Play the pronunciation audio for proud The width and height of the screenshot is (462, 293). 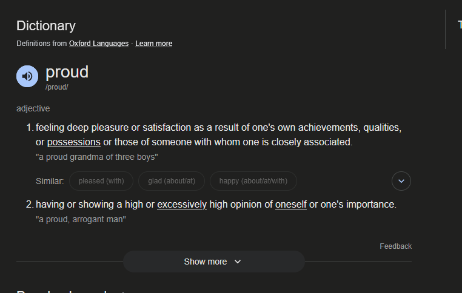(x=27, y=76)
